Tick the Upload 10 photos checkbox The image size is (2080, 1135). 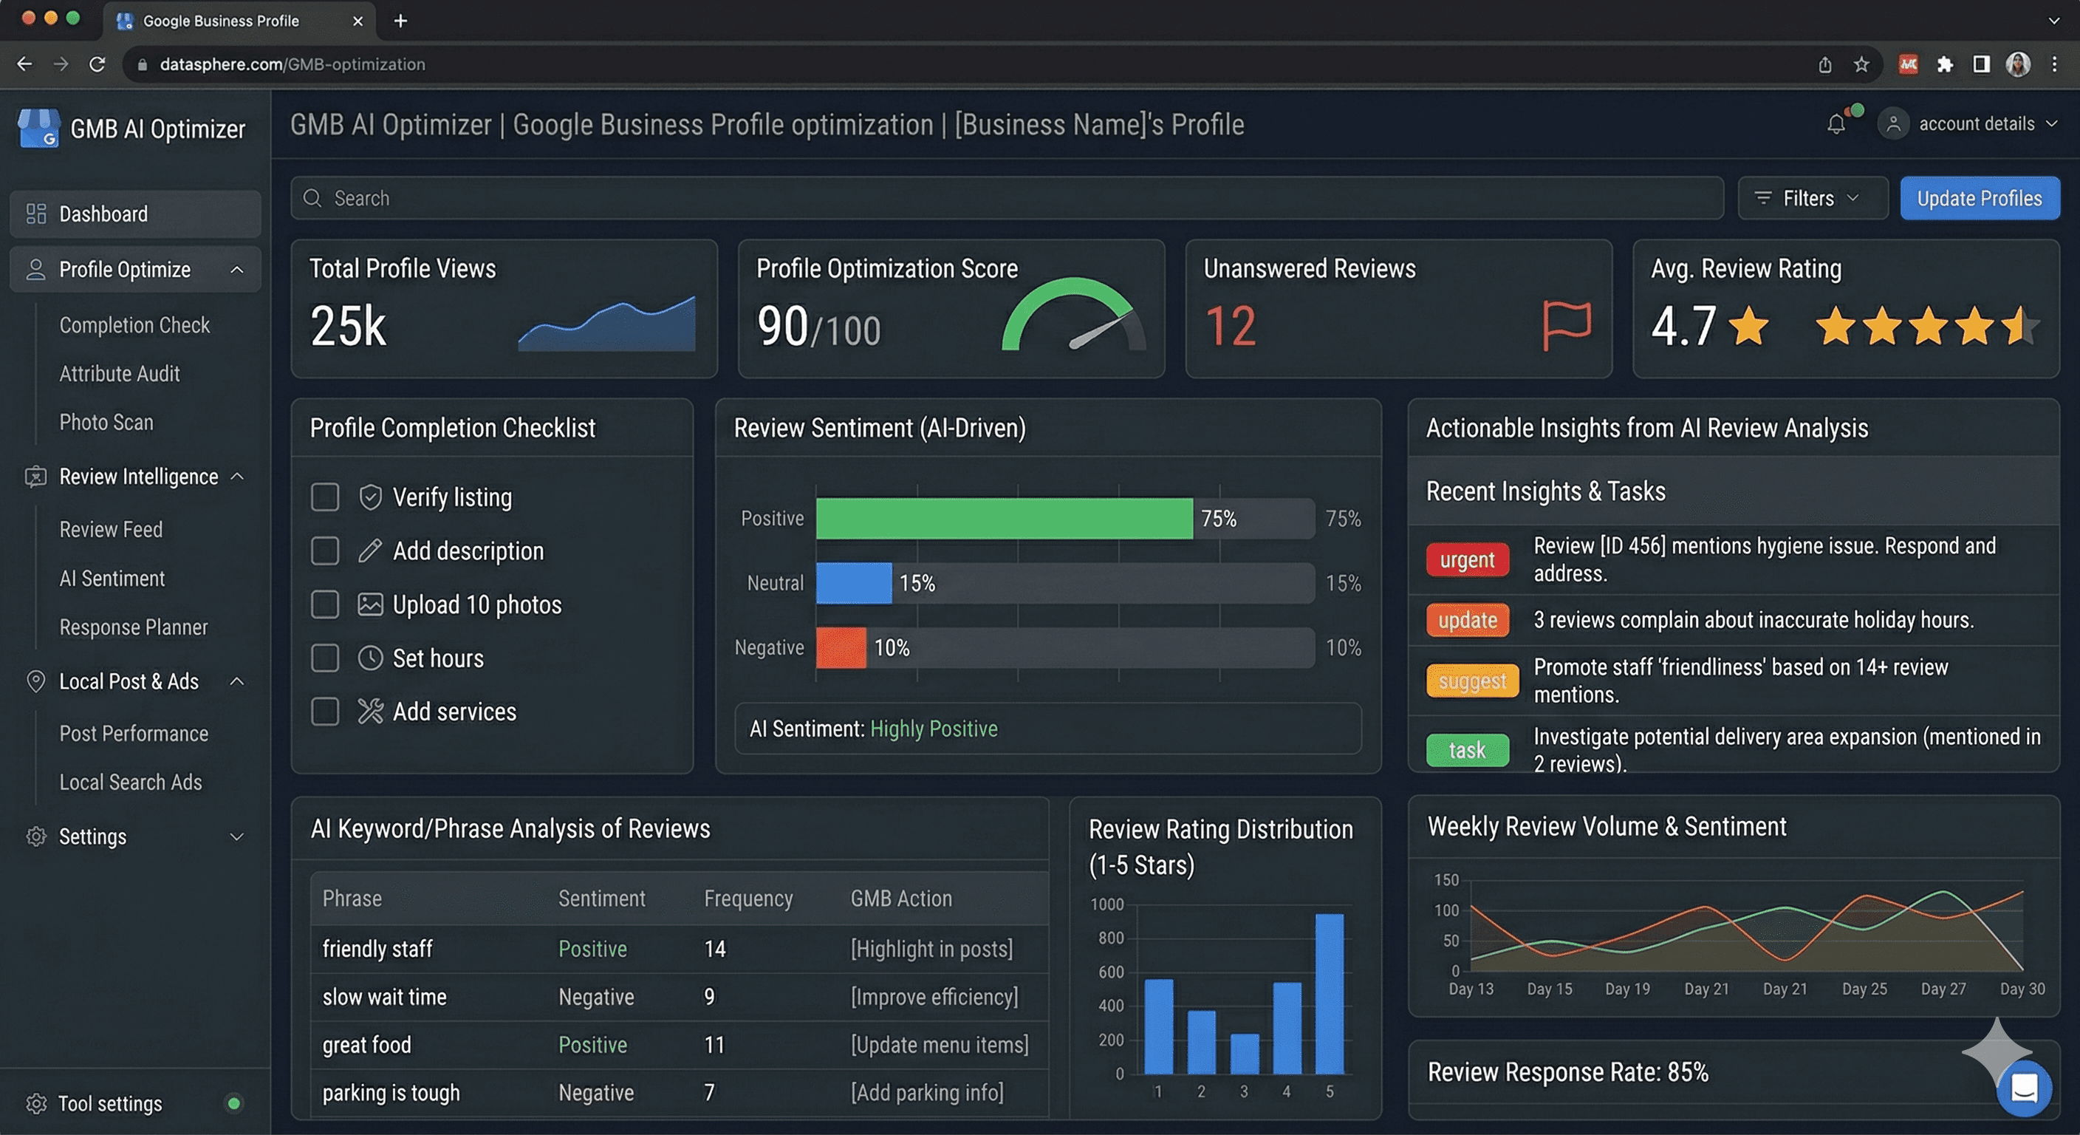pyautogui.click(x=324, y=604)
